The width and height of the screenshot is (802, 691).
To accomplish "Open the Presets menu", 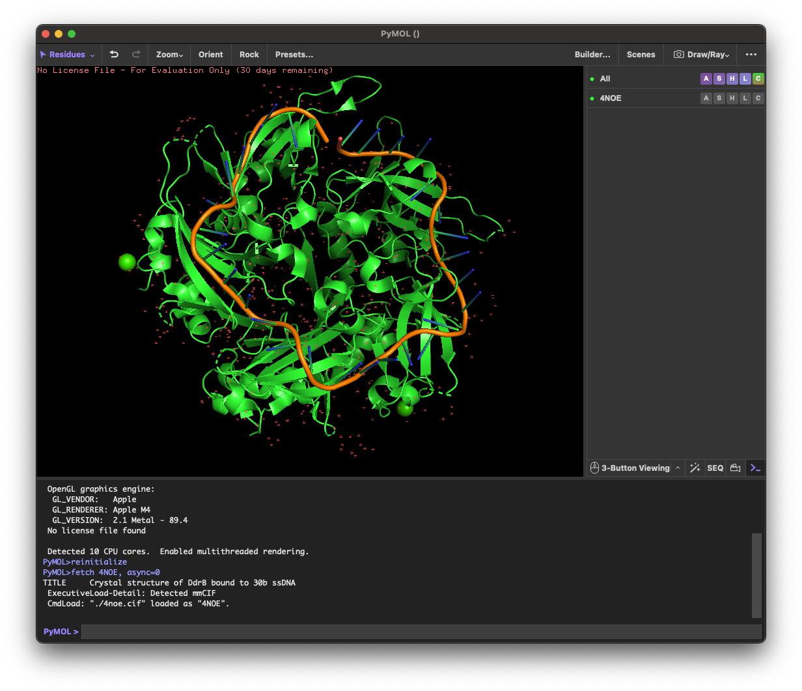I will pyautogui.click(x=294, y=55).
